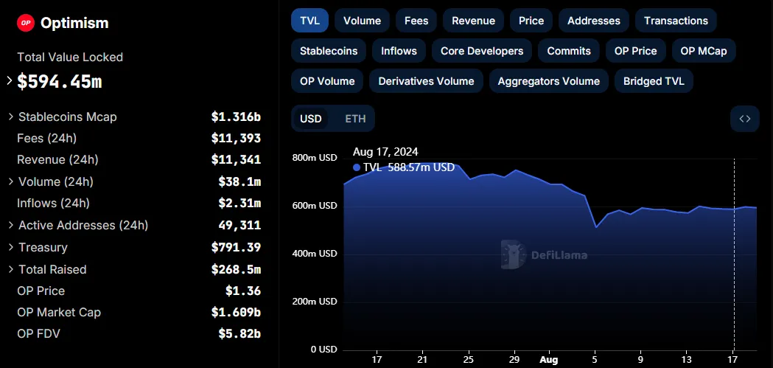
Task: Click the Aug 5 dip point on chart
Action: (596, 227)
